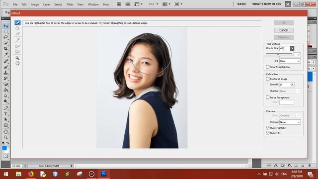
Task: Select the Fill tool in Extract dialog
Action: tap(17, 28)
